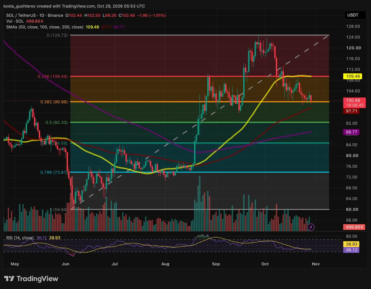Click the TradingView logo
Image resolution: width=371 pixels, height=289 pixels.
pos(31,279)
